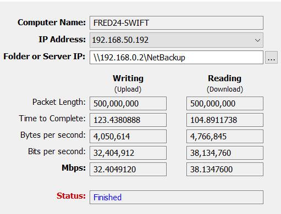The image size is (281, 214).
Task: Click the Status field showing Finished
Action: (177, 198)
